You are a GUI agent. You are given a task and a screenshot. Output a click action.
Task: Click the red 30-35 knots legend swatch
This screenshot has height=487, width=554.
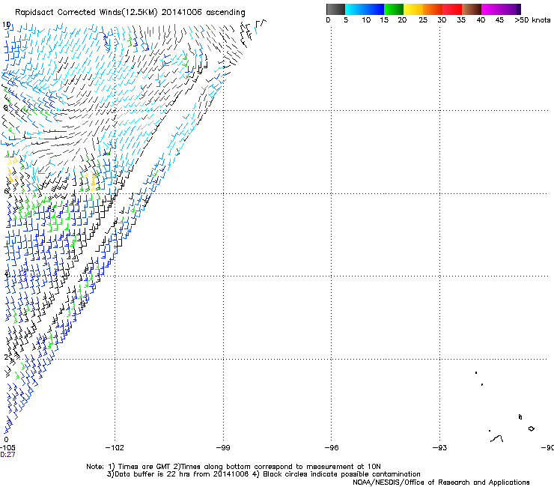pyautogui.click(x=452, y=9)
